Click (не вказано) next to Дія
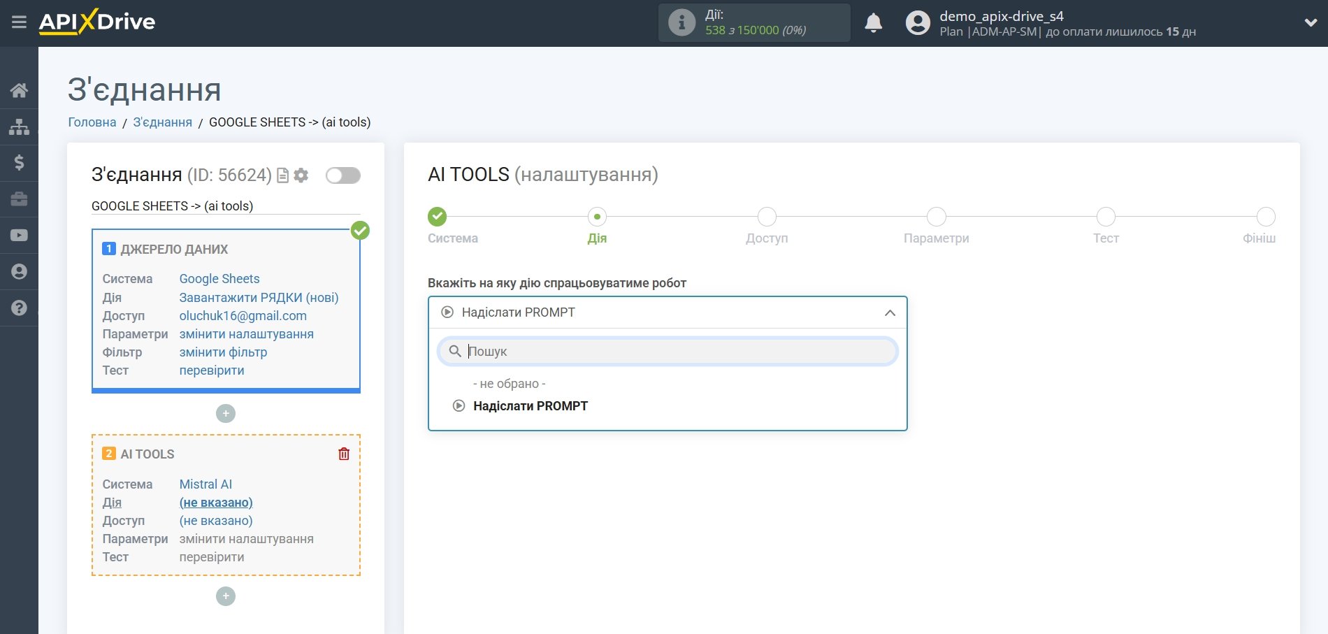 (x=216, y=503)
